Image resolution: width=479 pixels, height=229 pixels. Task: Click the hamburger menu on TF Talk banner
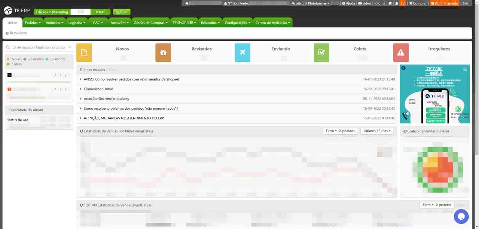(464, 70)
